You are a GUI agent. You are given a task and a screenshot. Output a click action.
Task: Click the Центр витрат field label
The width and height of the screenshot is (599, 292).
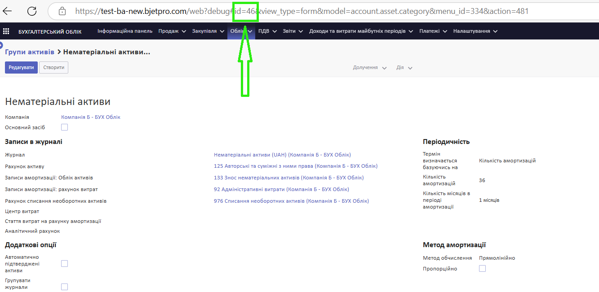(x=22, y=211)
